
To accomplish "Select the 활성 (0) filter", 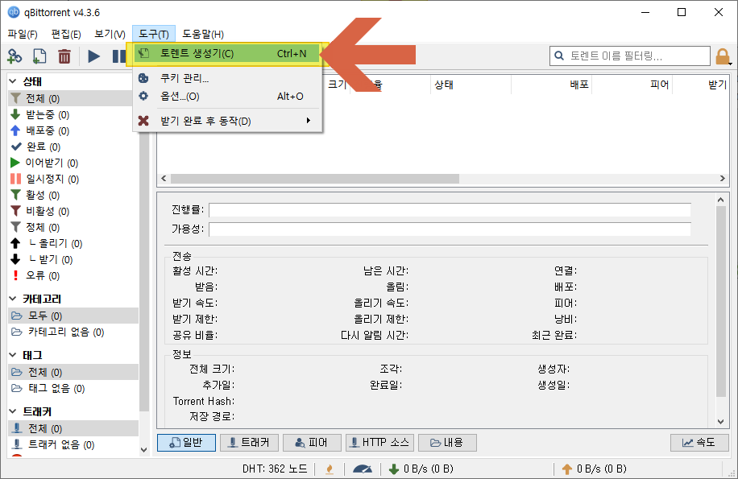I will point(73,195).
